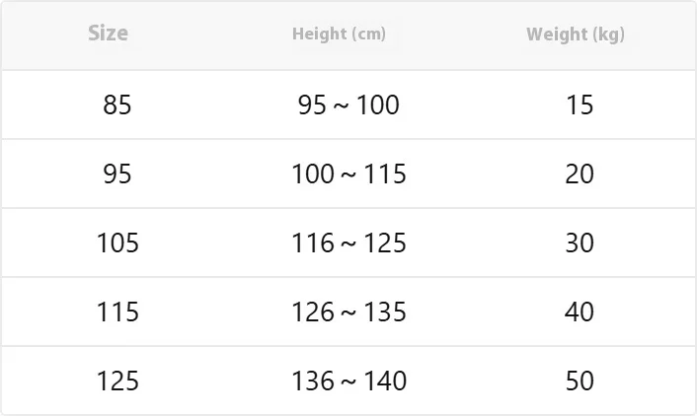The width and height of the screenshot is (697, 416).
Task: Select the size 85 cell
Action: (x=117, y=104)
